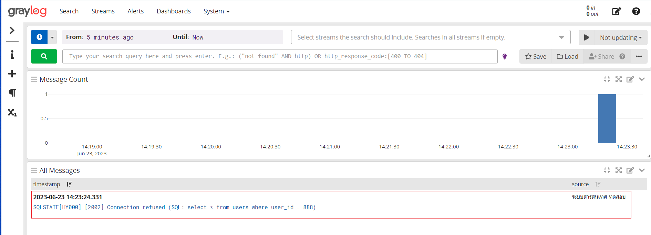The width and height of the screenshot is (651, 235).
Task: Click the Save search button
Action: pyautogui.click(x=536, y=56)
